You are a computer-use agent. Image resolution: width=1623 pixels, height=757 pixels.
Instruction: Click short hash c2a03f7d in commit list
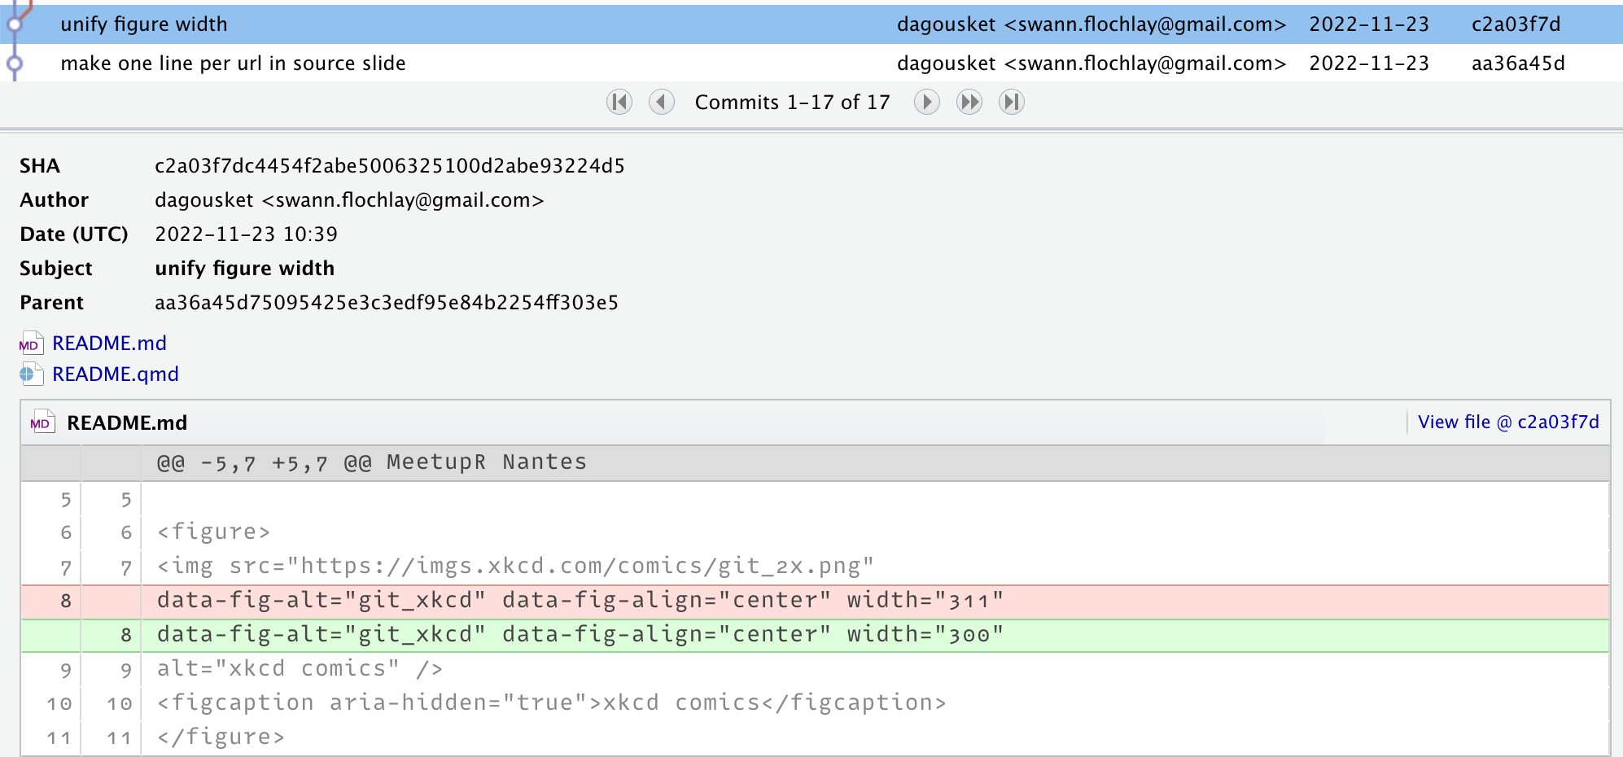pyautogui.click(x=1516, y=24)
